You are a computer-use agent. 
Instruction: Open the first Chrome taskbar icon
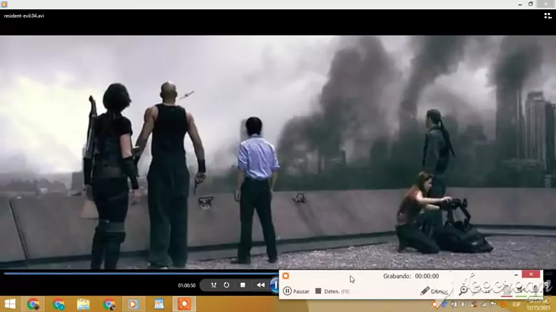(33, 304)
